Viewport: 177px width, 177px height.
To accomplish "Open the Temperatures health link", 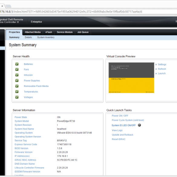I will click(31, 92).
